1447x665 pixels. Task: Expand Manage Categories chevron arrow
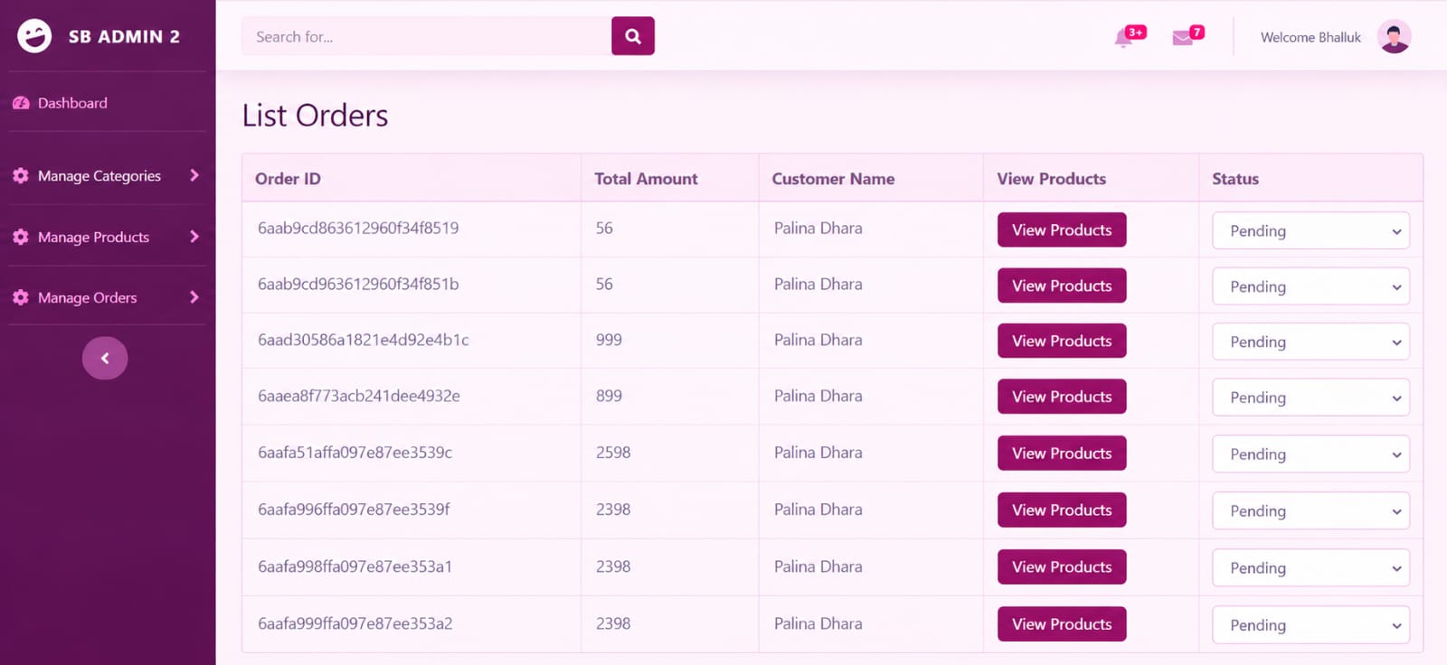click(194, 175)
